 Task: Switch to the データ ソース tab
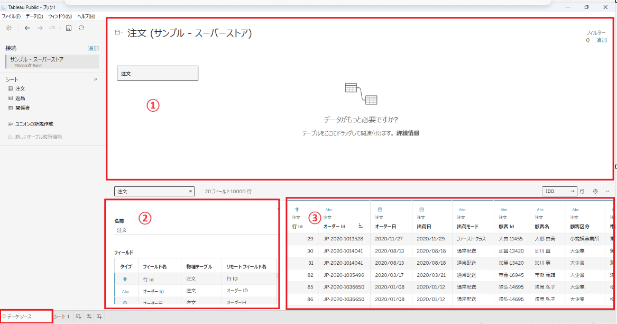coord(26,317)
